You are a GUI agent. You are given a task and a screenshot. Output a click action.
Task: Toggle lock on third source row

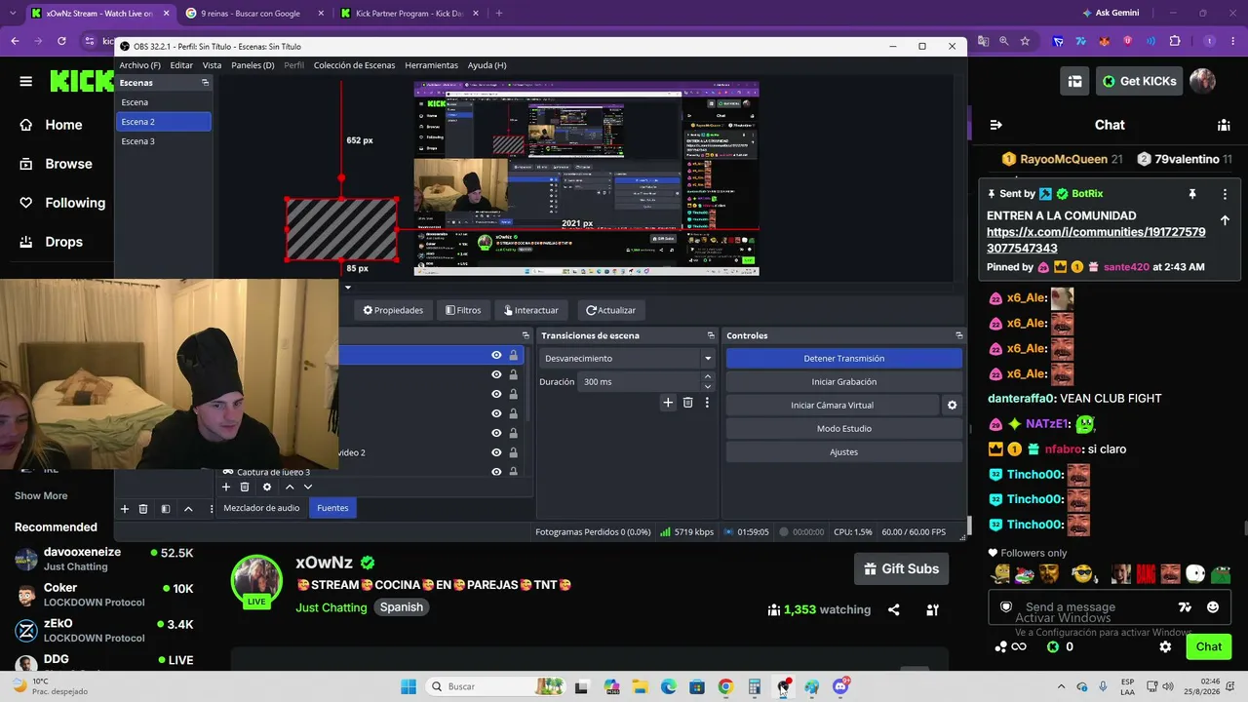point(513,394)
